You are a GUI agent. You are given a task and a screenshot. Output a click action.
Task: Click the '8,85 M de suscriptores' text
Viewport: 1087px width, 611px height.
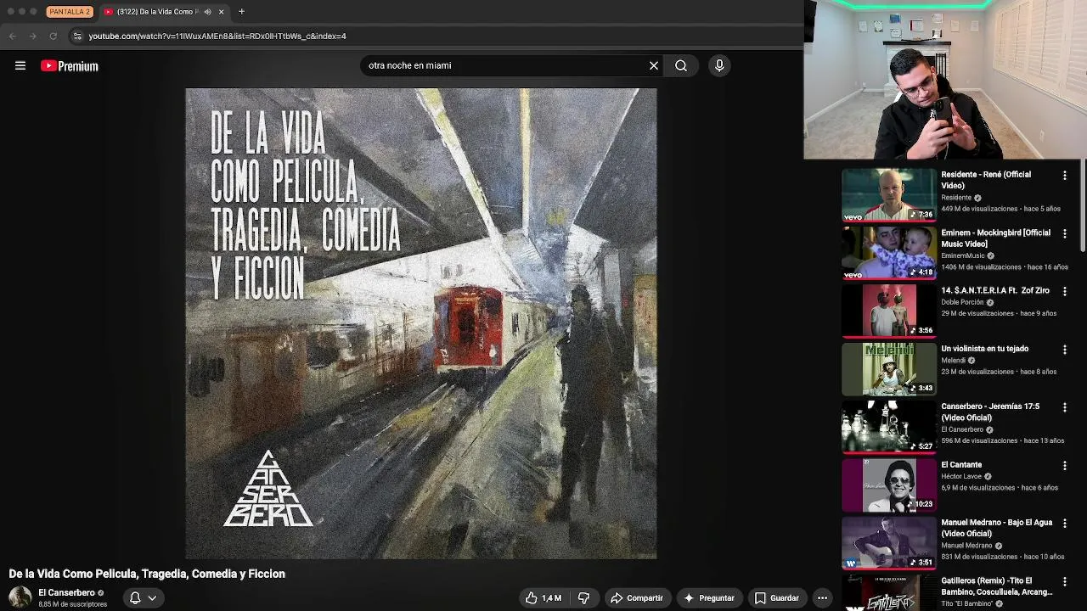[x=72, y=604]
